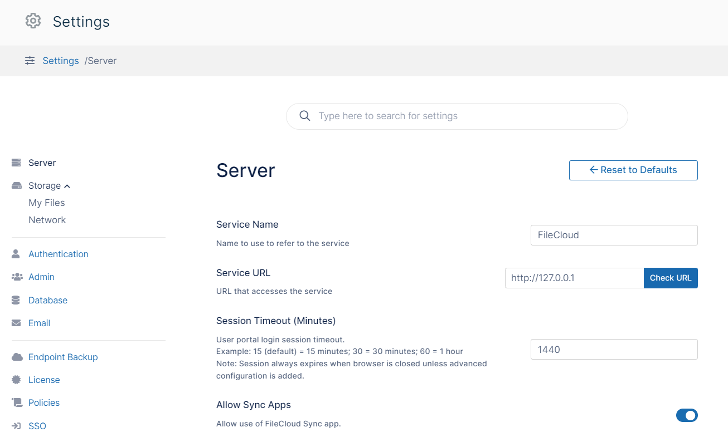Click the Session Timeout input field

click(x=614, y=350)
